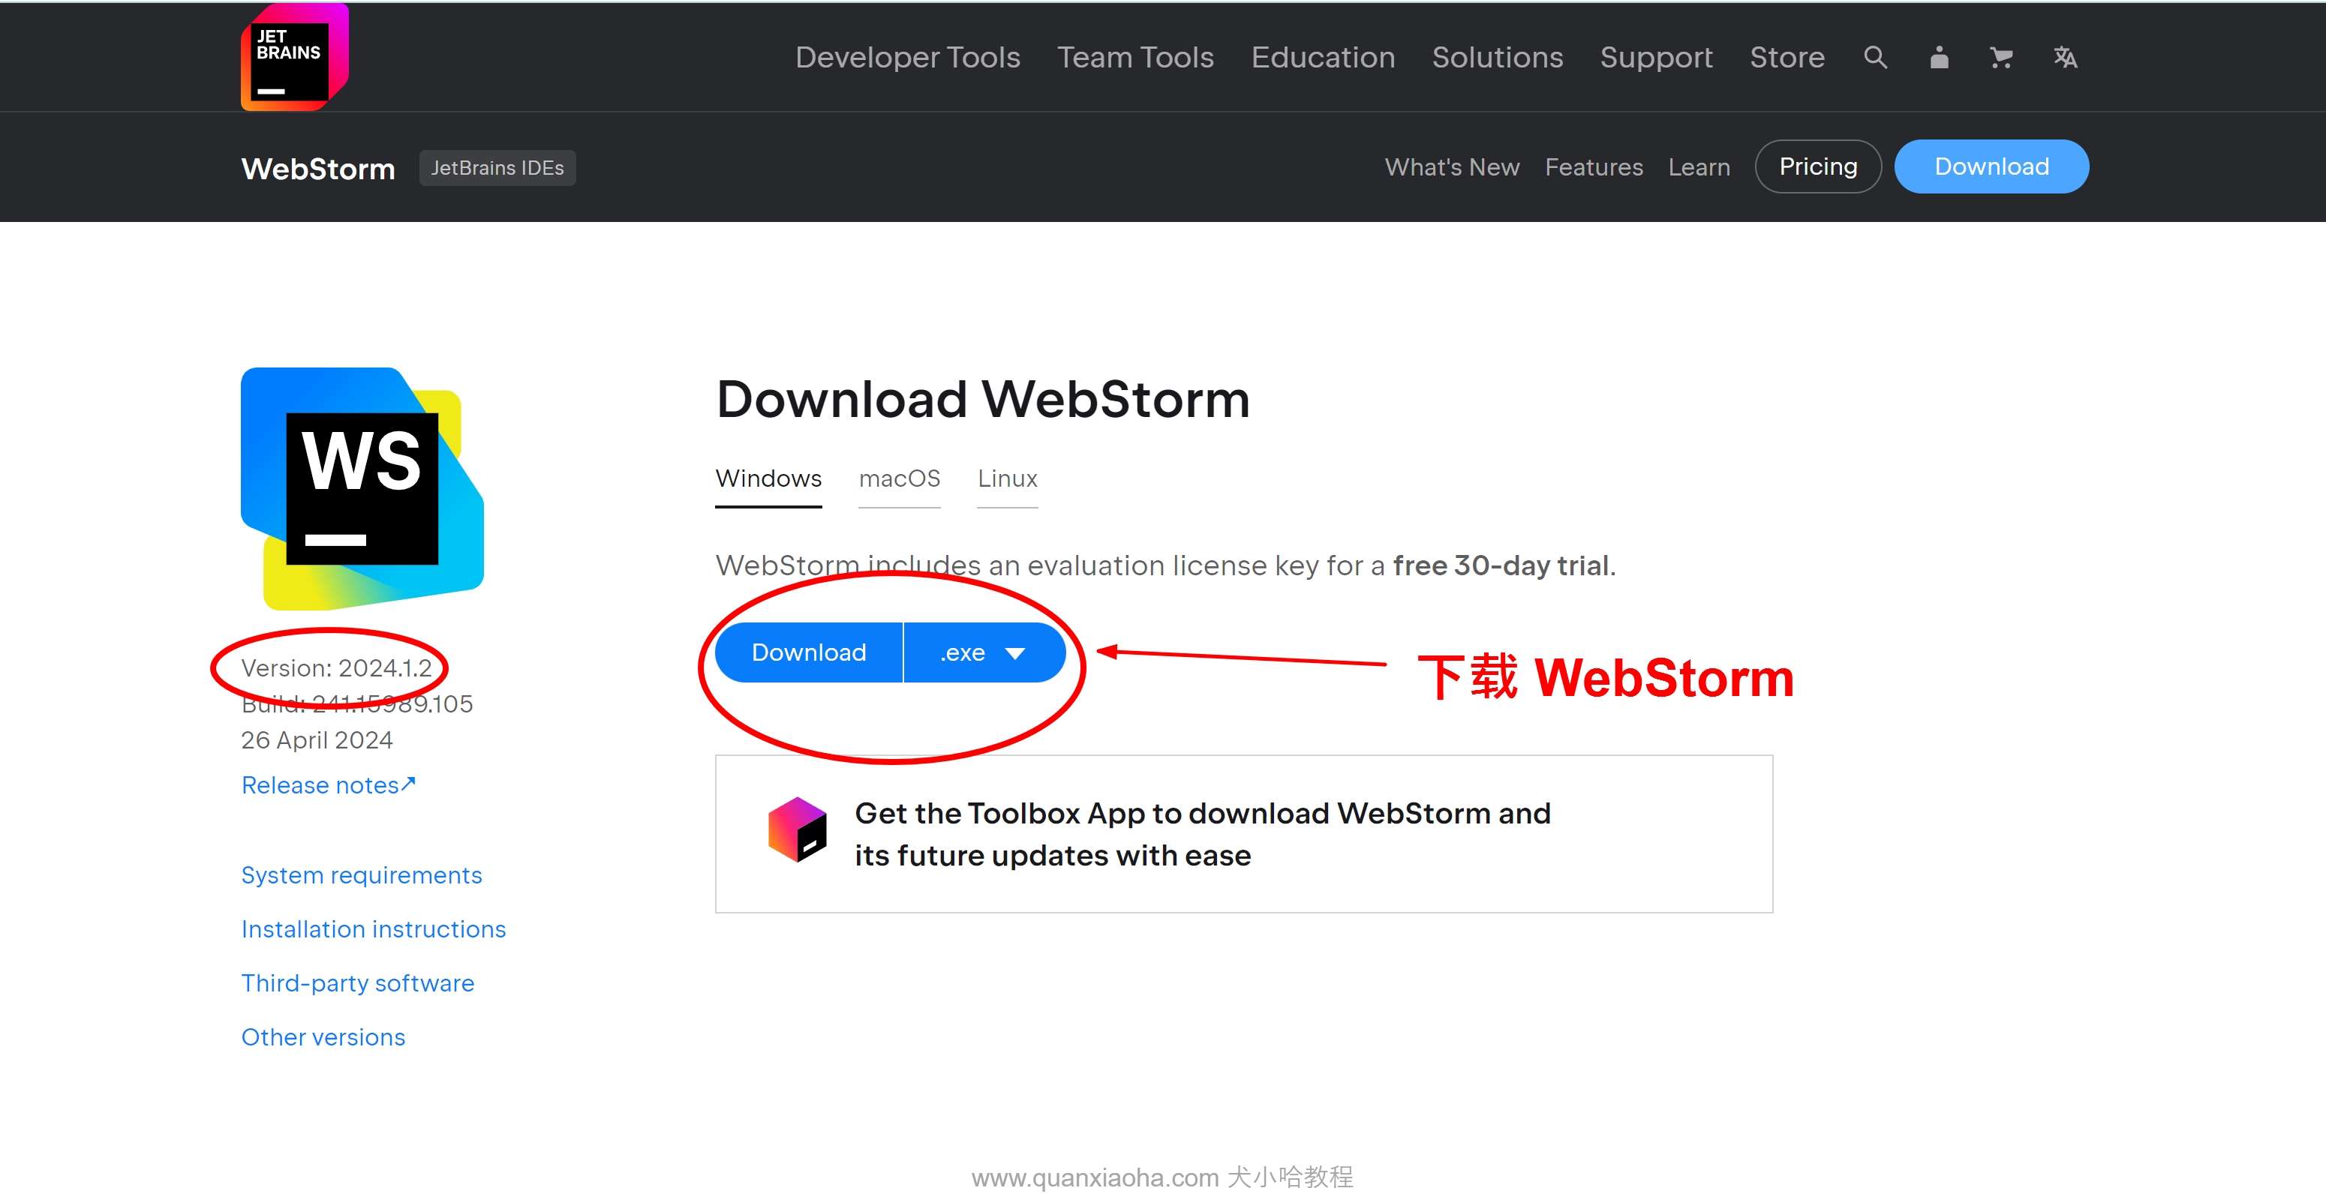Click the Pricing navigation button
Screen dimensions: 2326x1203
(1818, 166)
